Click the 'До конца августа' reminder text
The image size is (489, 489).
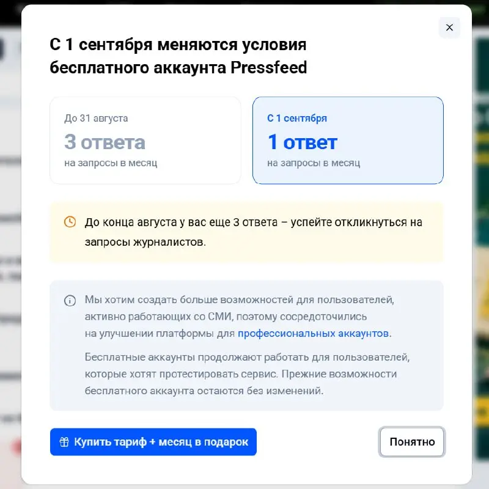253,232
